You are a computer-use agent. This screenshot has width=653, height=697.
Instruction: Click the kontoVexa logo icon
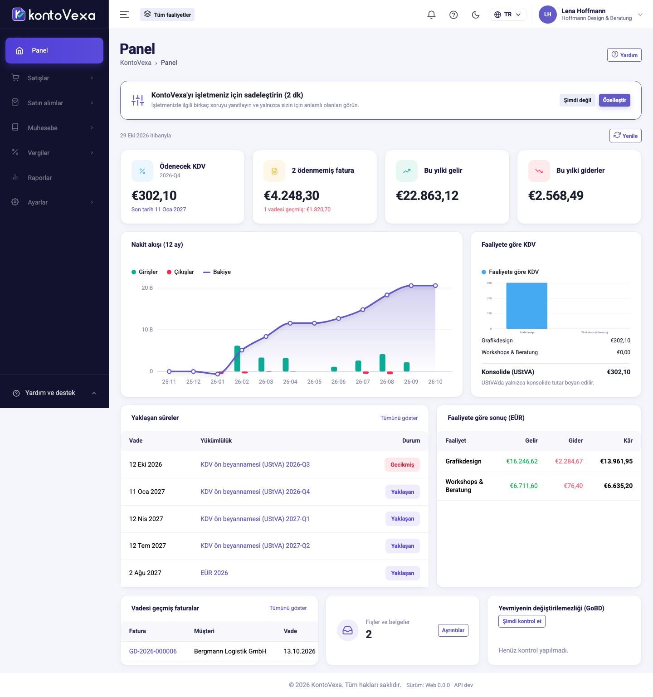[x=19, y=15]
